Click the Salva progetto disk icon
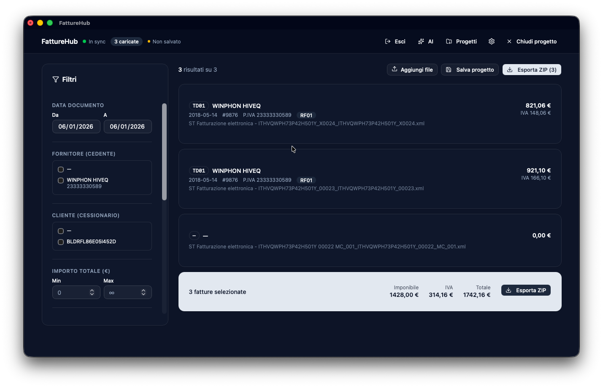This screenshot has width=603, height=388. [449, 70]
